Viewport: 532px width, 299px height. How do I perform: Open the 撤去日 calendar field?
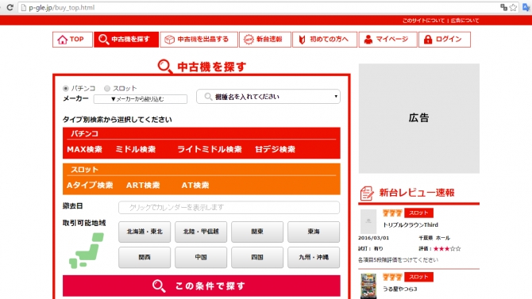(229, 208)
